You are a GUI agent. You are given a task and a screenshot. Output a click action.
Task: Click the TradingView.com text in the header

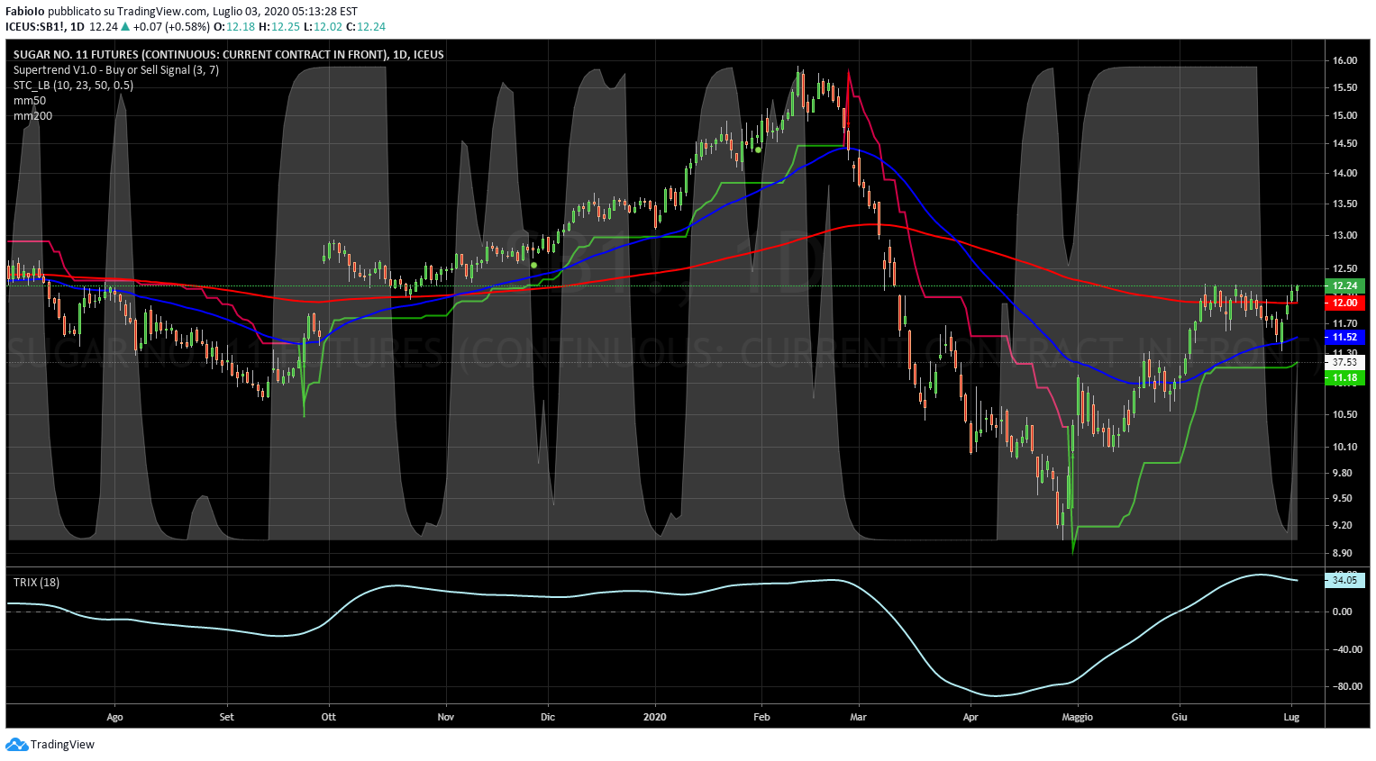162,12
